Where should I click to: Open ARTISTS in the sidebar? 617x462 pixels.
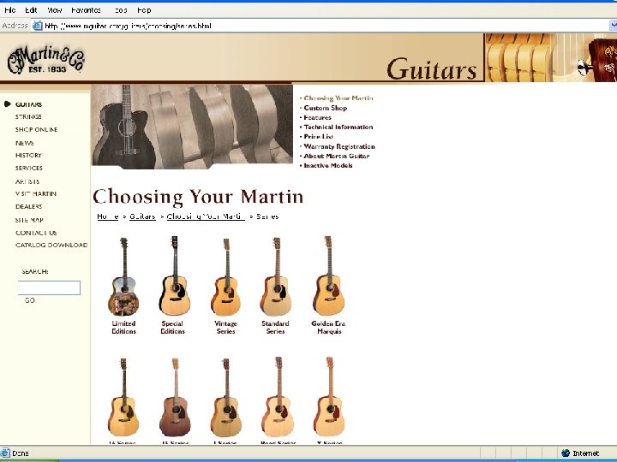click(27, 181)
